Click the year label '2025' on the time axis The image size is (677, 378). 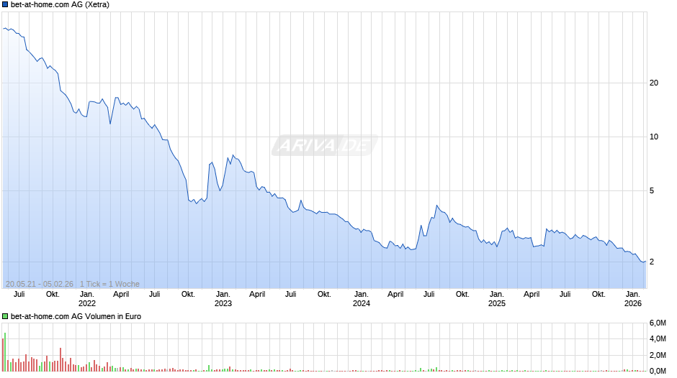click(496, 303)
